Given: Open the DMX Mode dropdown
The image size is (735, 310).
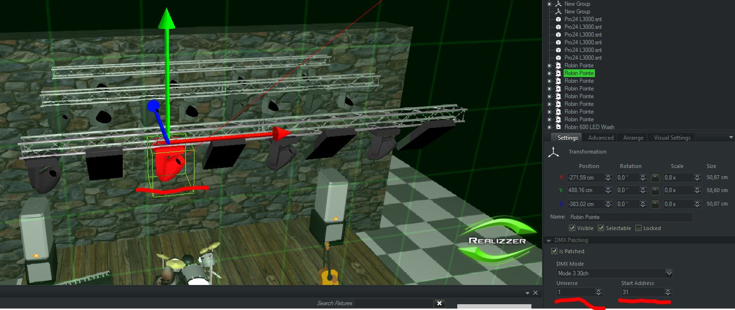Looking at the screenshot, I should (669, 273).
